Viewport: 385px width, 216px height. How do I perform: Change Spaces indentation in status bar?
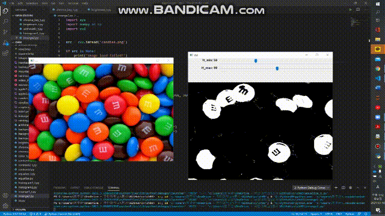pyautogui.click(x=316, y=214)
